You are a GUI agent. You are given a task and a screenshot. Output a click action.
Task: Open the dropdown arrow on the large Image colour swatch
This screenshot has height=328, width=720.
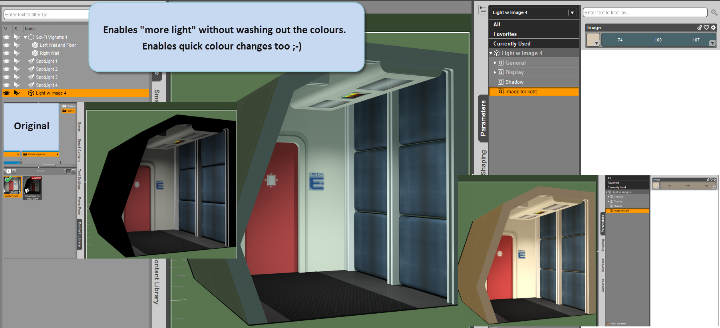pyautogui.click(x=597, y=43)
